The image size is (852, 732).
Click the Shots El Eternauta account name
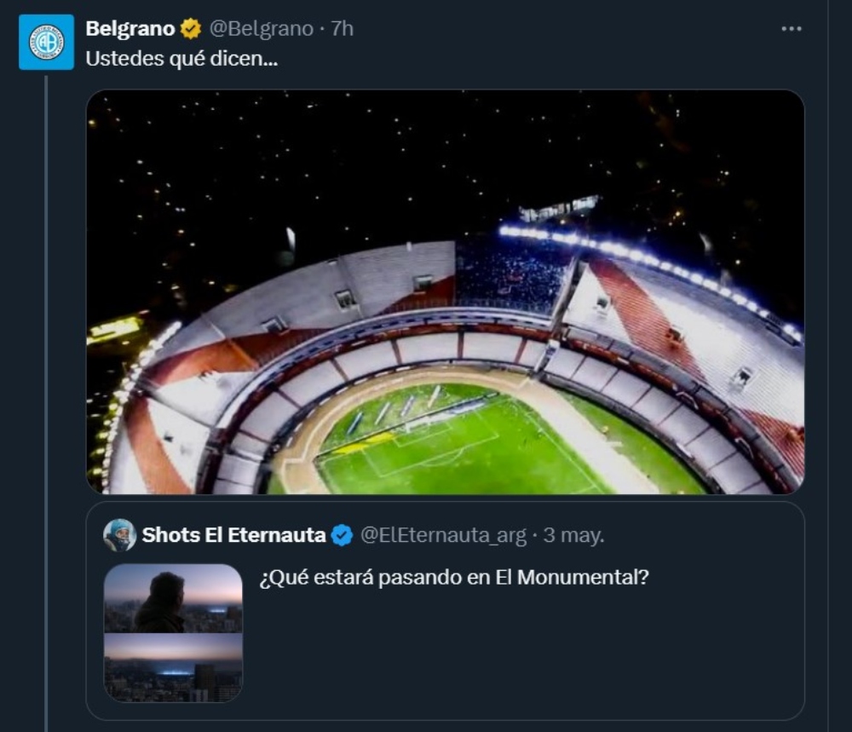233,535
